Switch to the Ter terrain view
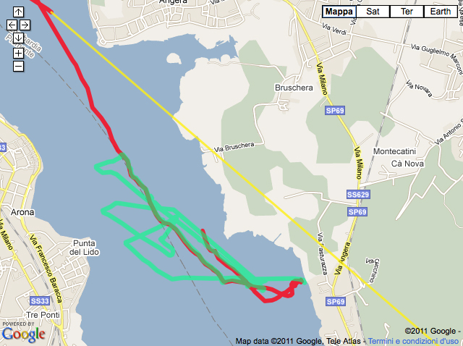Screen dimensions: 463x346 pyautogui.click(x=407, y=12)
